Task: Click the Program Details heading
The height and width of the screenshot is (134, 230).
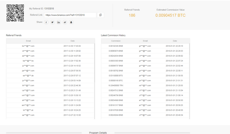Action: [98, 133]
